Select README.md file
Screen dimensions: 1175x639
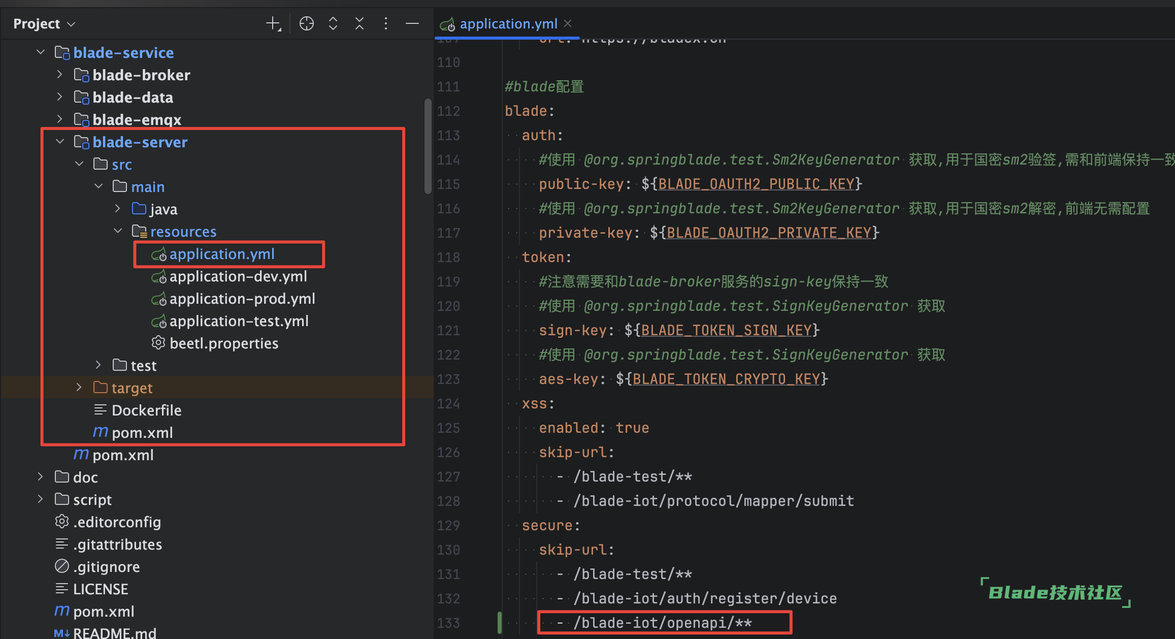[115, 633]
